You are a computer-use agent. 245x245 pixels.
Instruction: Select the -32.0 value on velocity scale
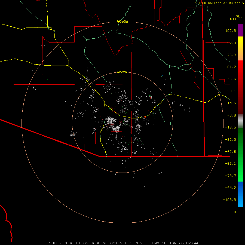point(231,140)
